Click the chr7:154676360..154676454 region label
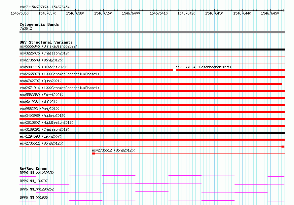 45,7
